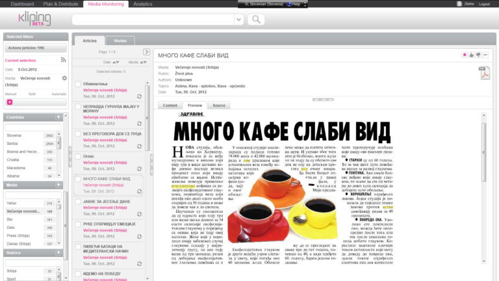
Task: Check НЕПРАВДА ГУРНУЛА МАЈКУ У МОРАЧУ checkbox
Action: coord(78,107)
